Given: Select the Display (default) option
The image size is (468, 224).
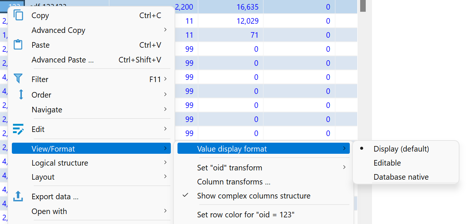Looking at the screenshot, I should pyautogui.click(x=401, y=149).
